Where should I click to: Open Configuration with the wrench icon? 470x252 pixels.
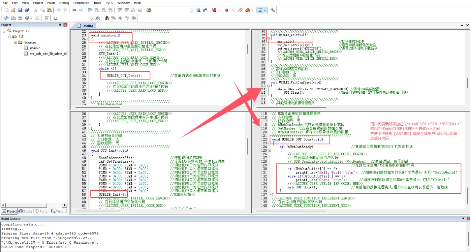click(273, 10)
